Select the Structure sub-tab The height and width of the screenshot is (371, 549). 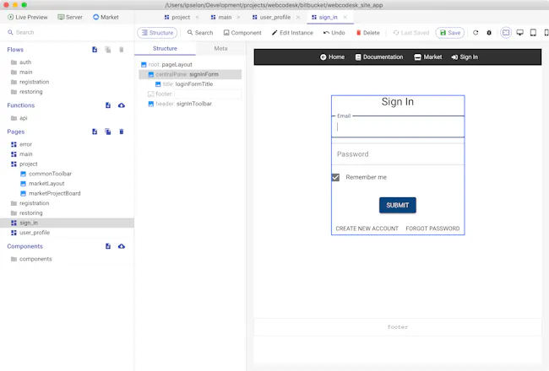[165, 48]
